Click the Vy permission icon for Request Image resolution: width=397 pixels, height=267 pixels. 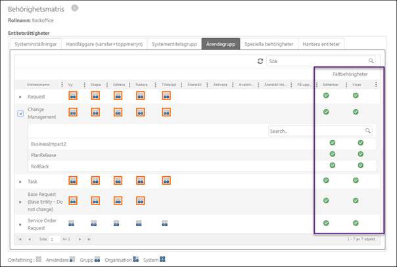72,95
